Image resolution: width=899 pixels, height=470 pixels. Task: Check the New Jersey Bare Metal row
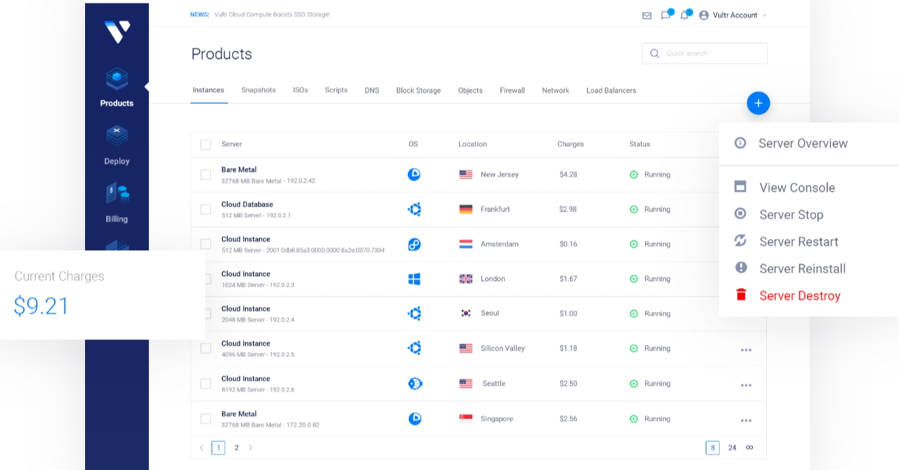click(x=206, y=174)
